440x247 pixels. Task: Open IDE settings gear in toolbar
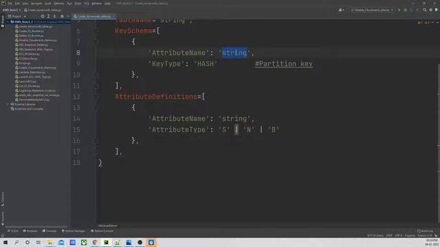[431, 10]
